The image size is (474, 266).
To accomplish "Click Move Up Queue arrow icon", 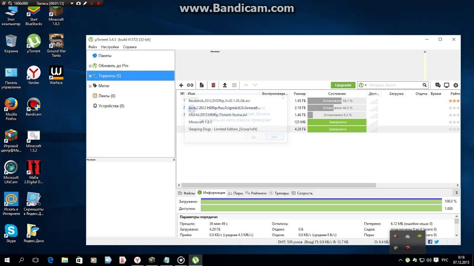I will 246,85.
